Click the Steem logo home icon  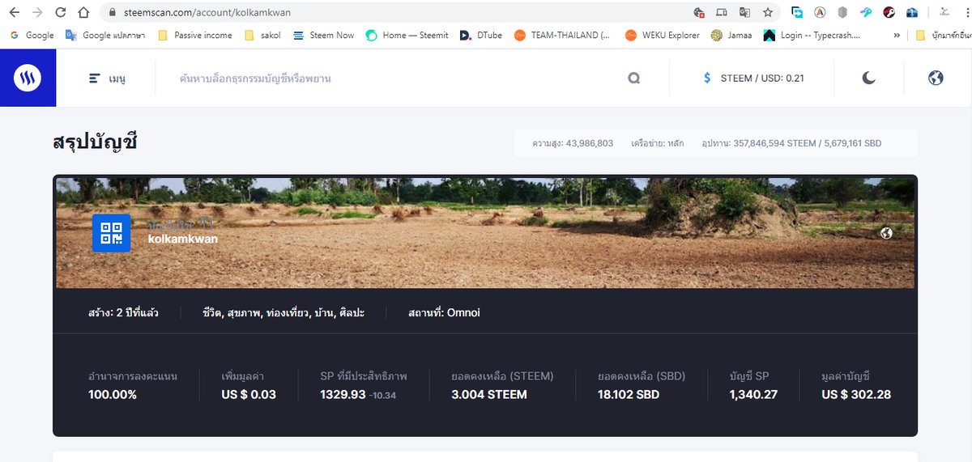click(x=28, y=78)
